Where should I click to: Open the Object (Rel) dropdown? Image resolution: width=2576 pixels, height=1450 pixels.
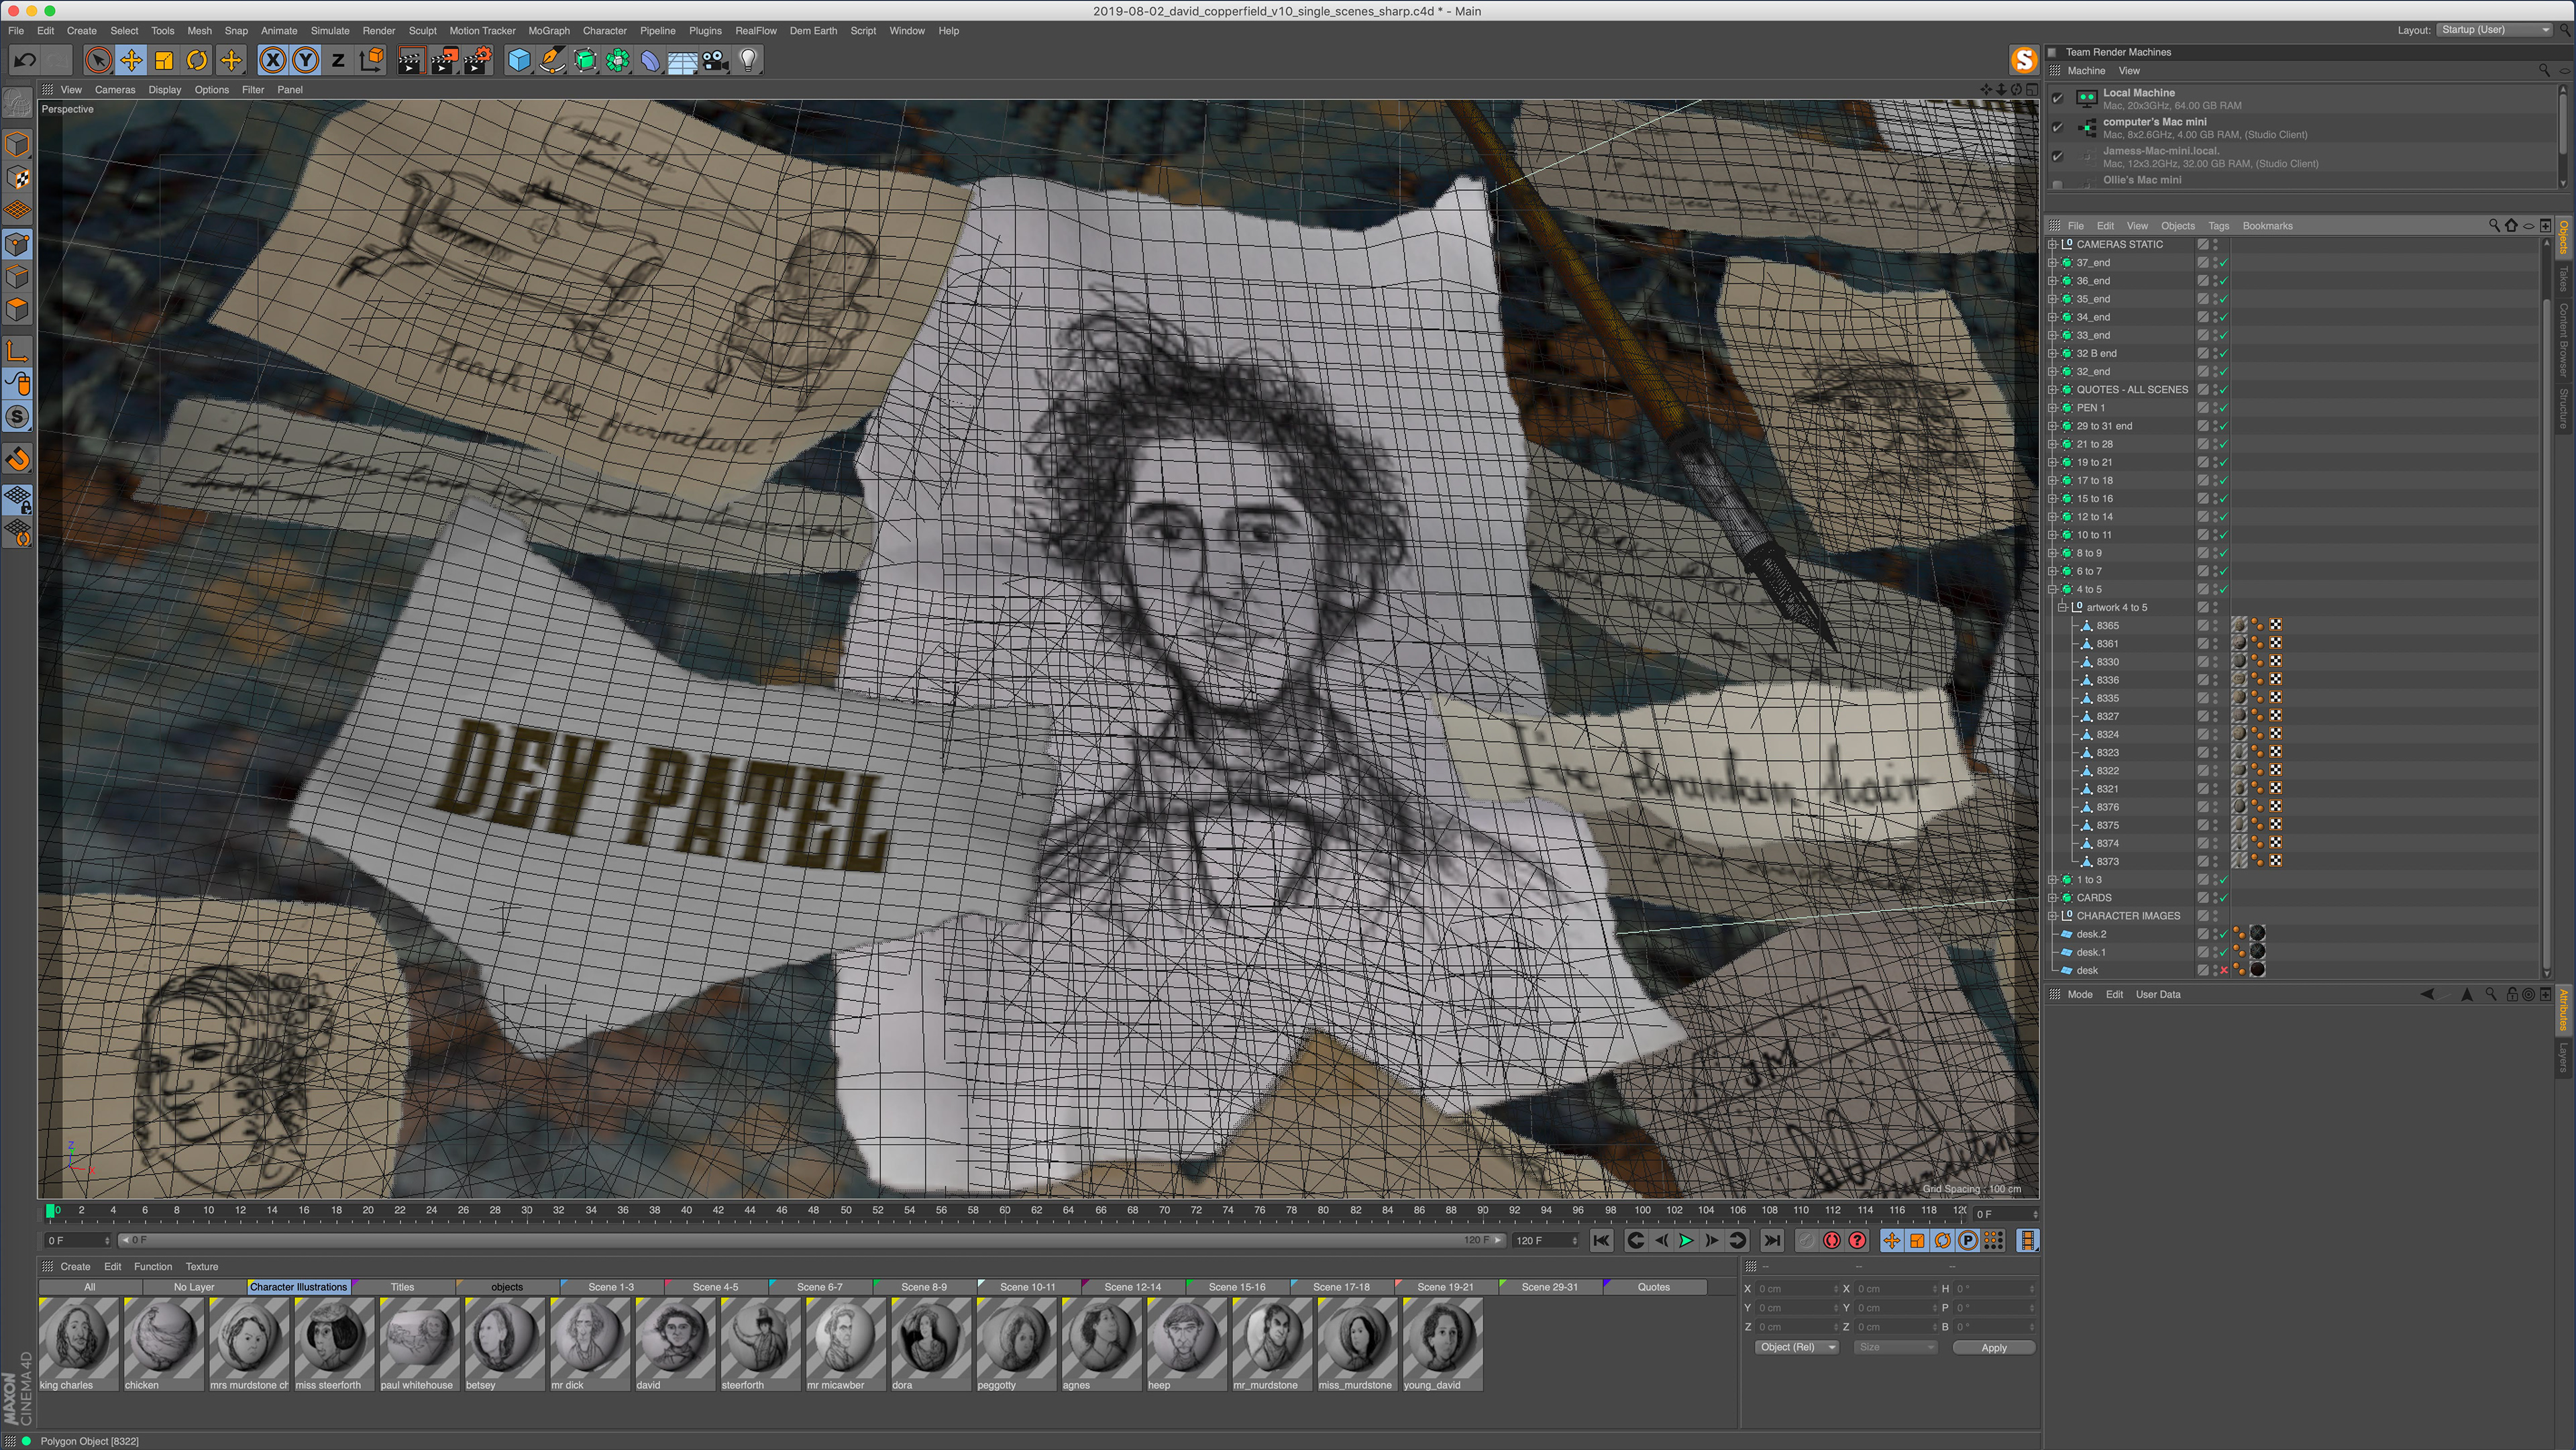point(1797,1347)
